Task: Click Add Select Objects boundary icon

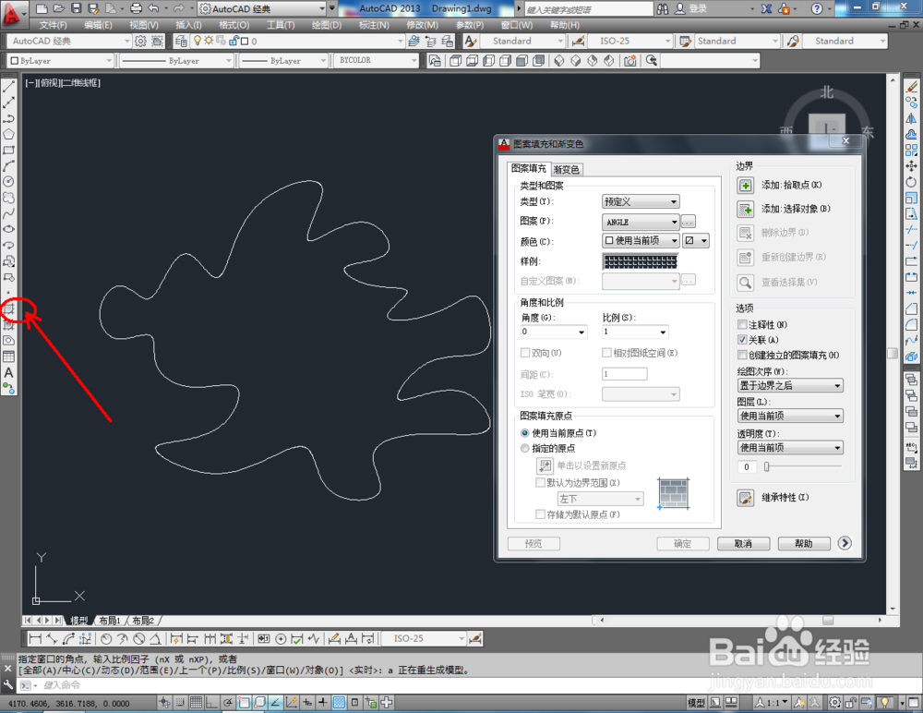Action: click(745, 209)
